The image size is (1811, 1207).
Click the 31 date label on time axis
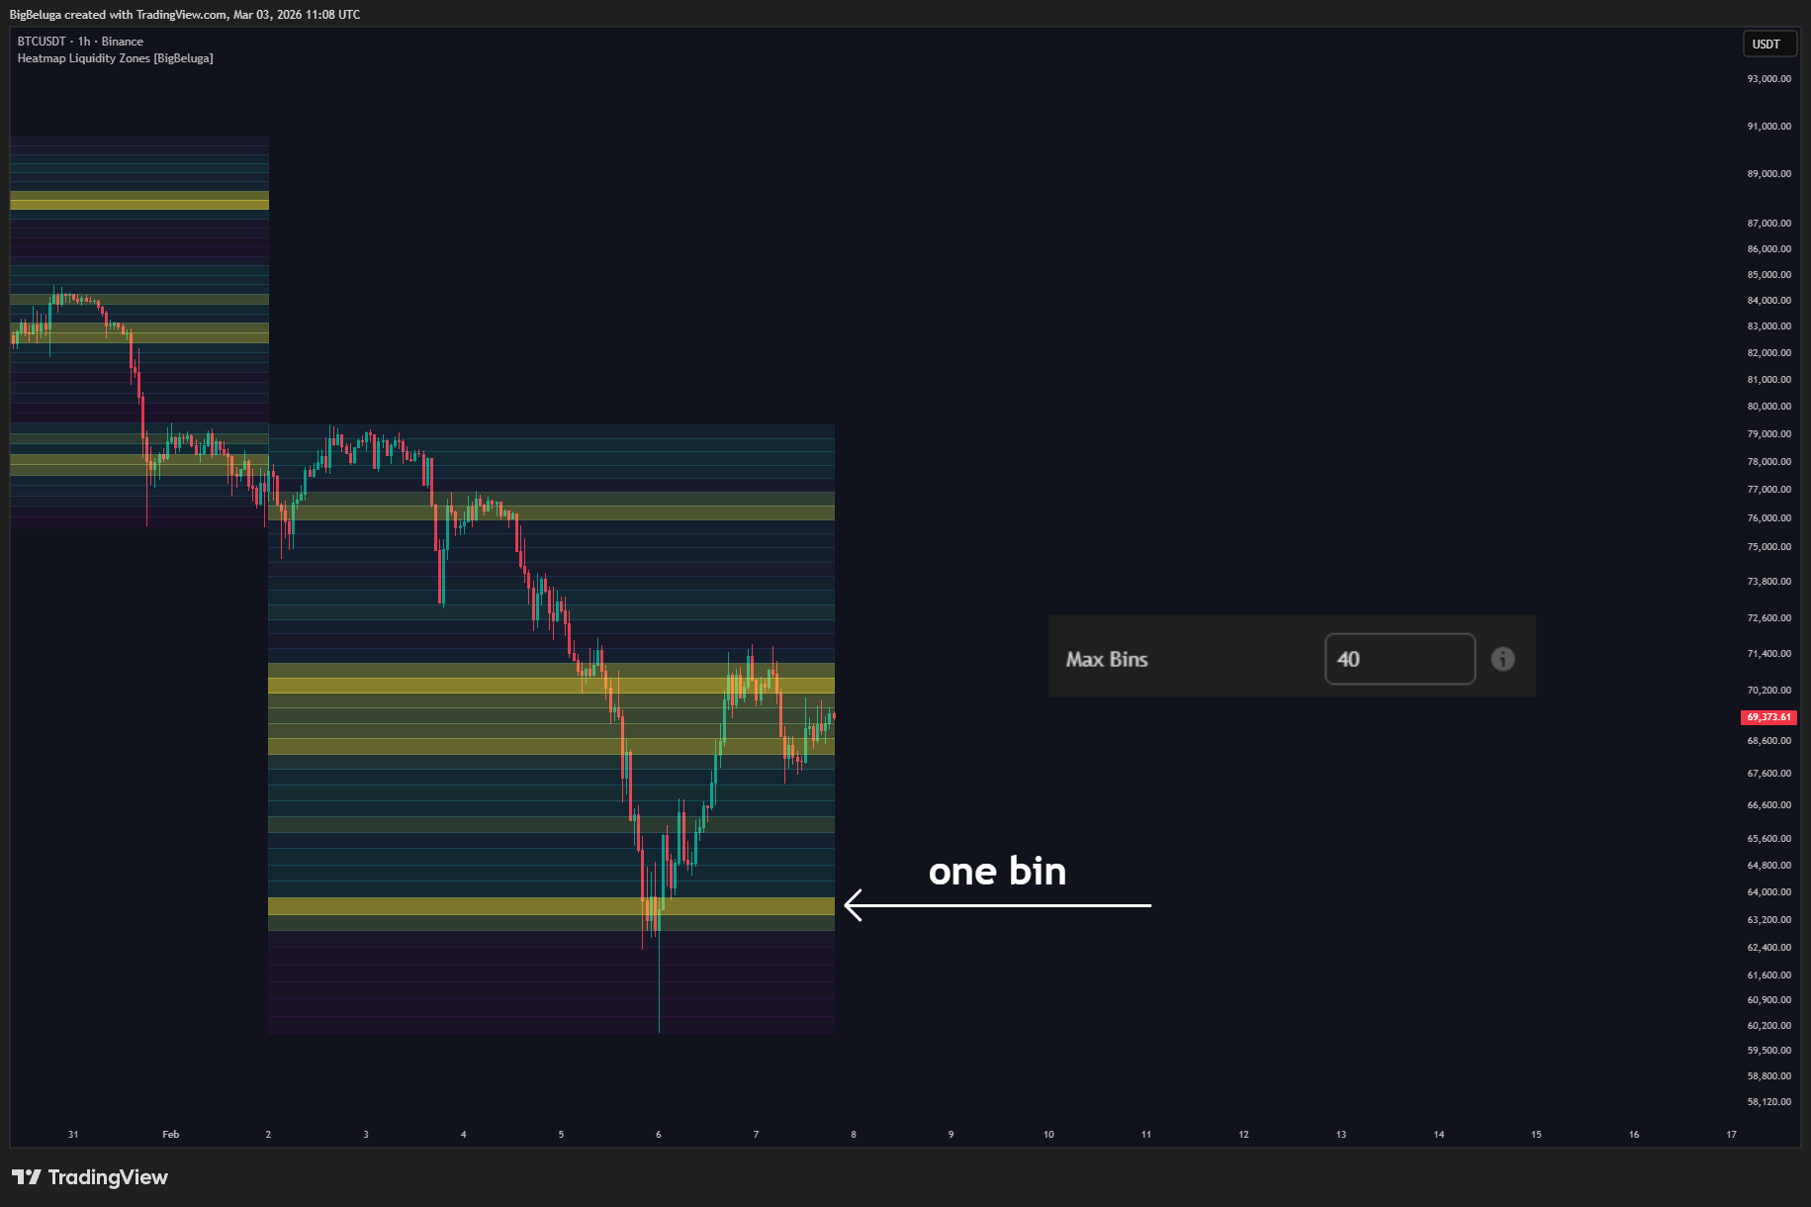point(73,1134)
